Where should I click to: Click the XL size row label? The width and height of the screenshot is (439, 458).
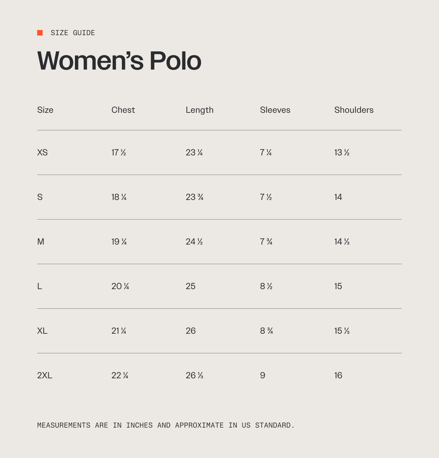(42, 331)
